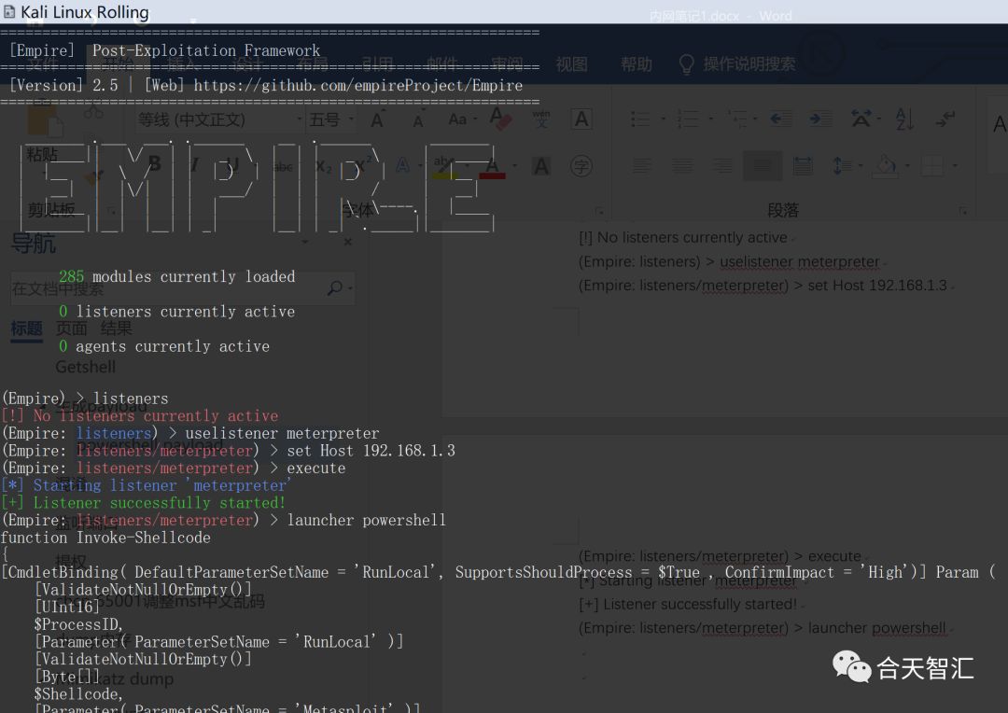Image resolution: width=1008 pixels, height=713 pixels.
Task: Open Paragraph dialog launcher beside 段落
Action: point(962,211)
